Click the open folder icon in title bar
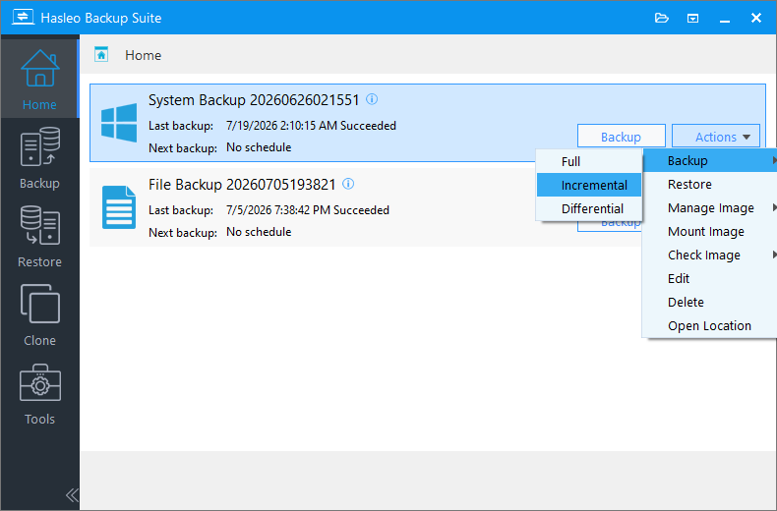The width and height of the screenshot is (777, 511). click(662, 18)
